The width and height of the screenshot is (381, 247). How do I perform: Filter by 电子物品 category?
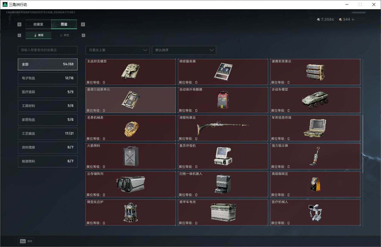click(48, 78)
